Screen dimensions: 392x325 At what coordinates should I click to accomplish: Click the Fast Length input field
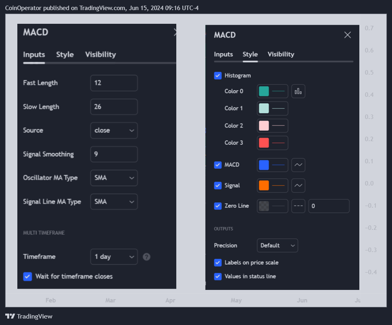pyautogui.click(x=114, y=83)
